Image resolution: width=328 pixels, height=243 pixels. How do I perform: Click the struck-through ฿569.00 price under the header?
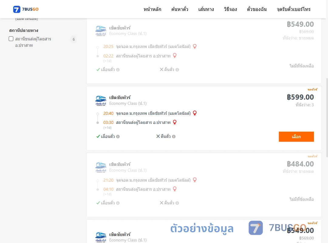[306, 32]
